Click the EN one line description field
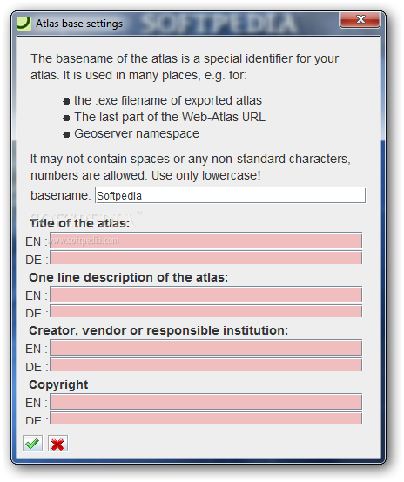 pos(206,295)
